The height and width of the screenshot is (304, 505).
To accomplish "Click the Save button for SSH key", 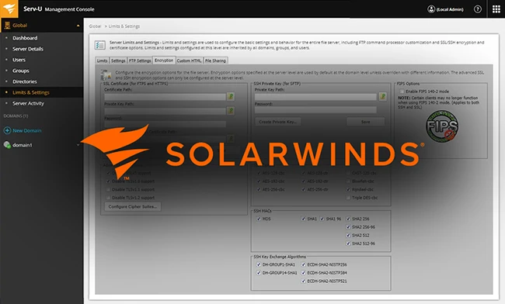I will pyautogui.click(x=366, y=122).
